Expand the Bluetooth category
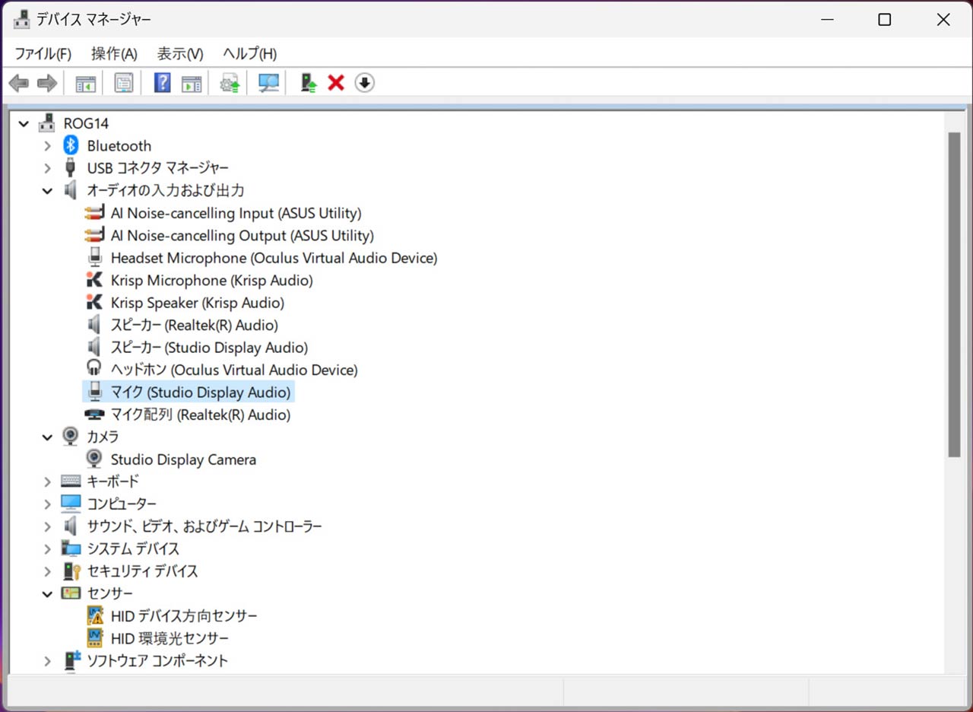 pos(47,145)
